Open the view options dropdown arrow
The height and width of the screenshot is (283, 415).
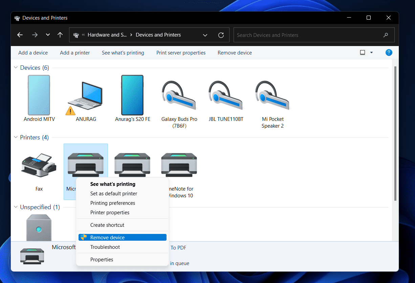(371, 52)
